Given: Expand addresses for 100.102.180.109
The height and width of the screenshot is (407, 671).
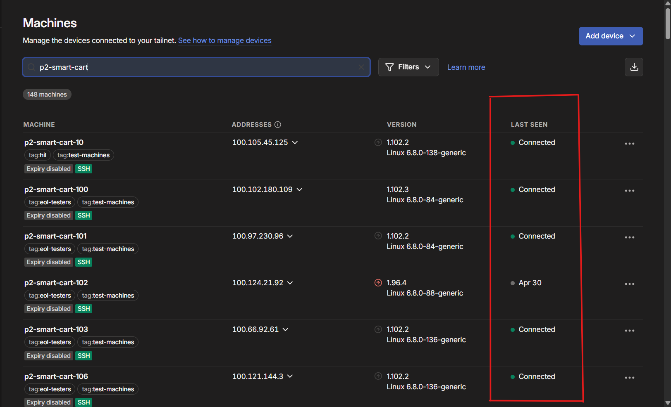Looking at the screenshot, I should coord(299,189).
